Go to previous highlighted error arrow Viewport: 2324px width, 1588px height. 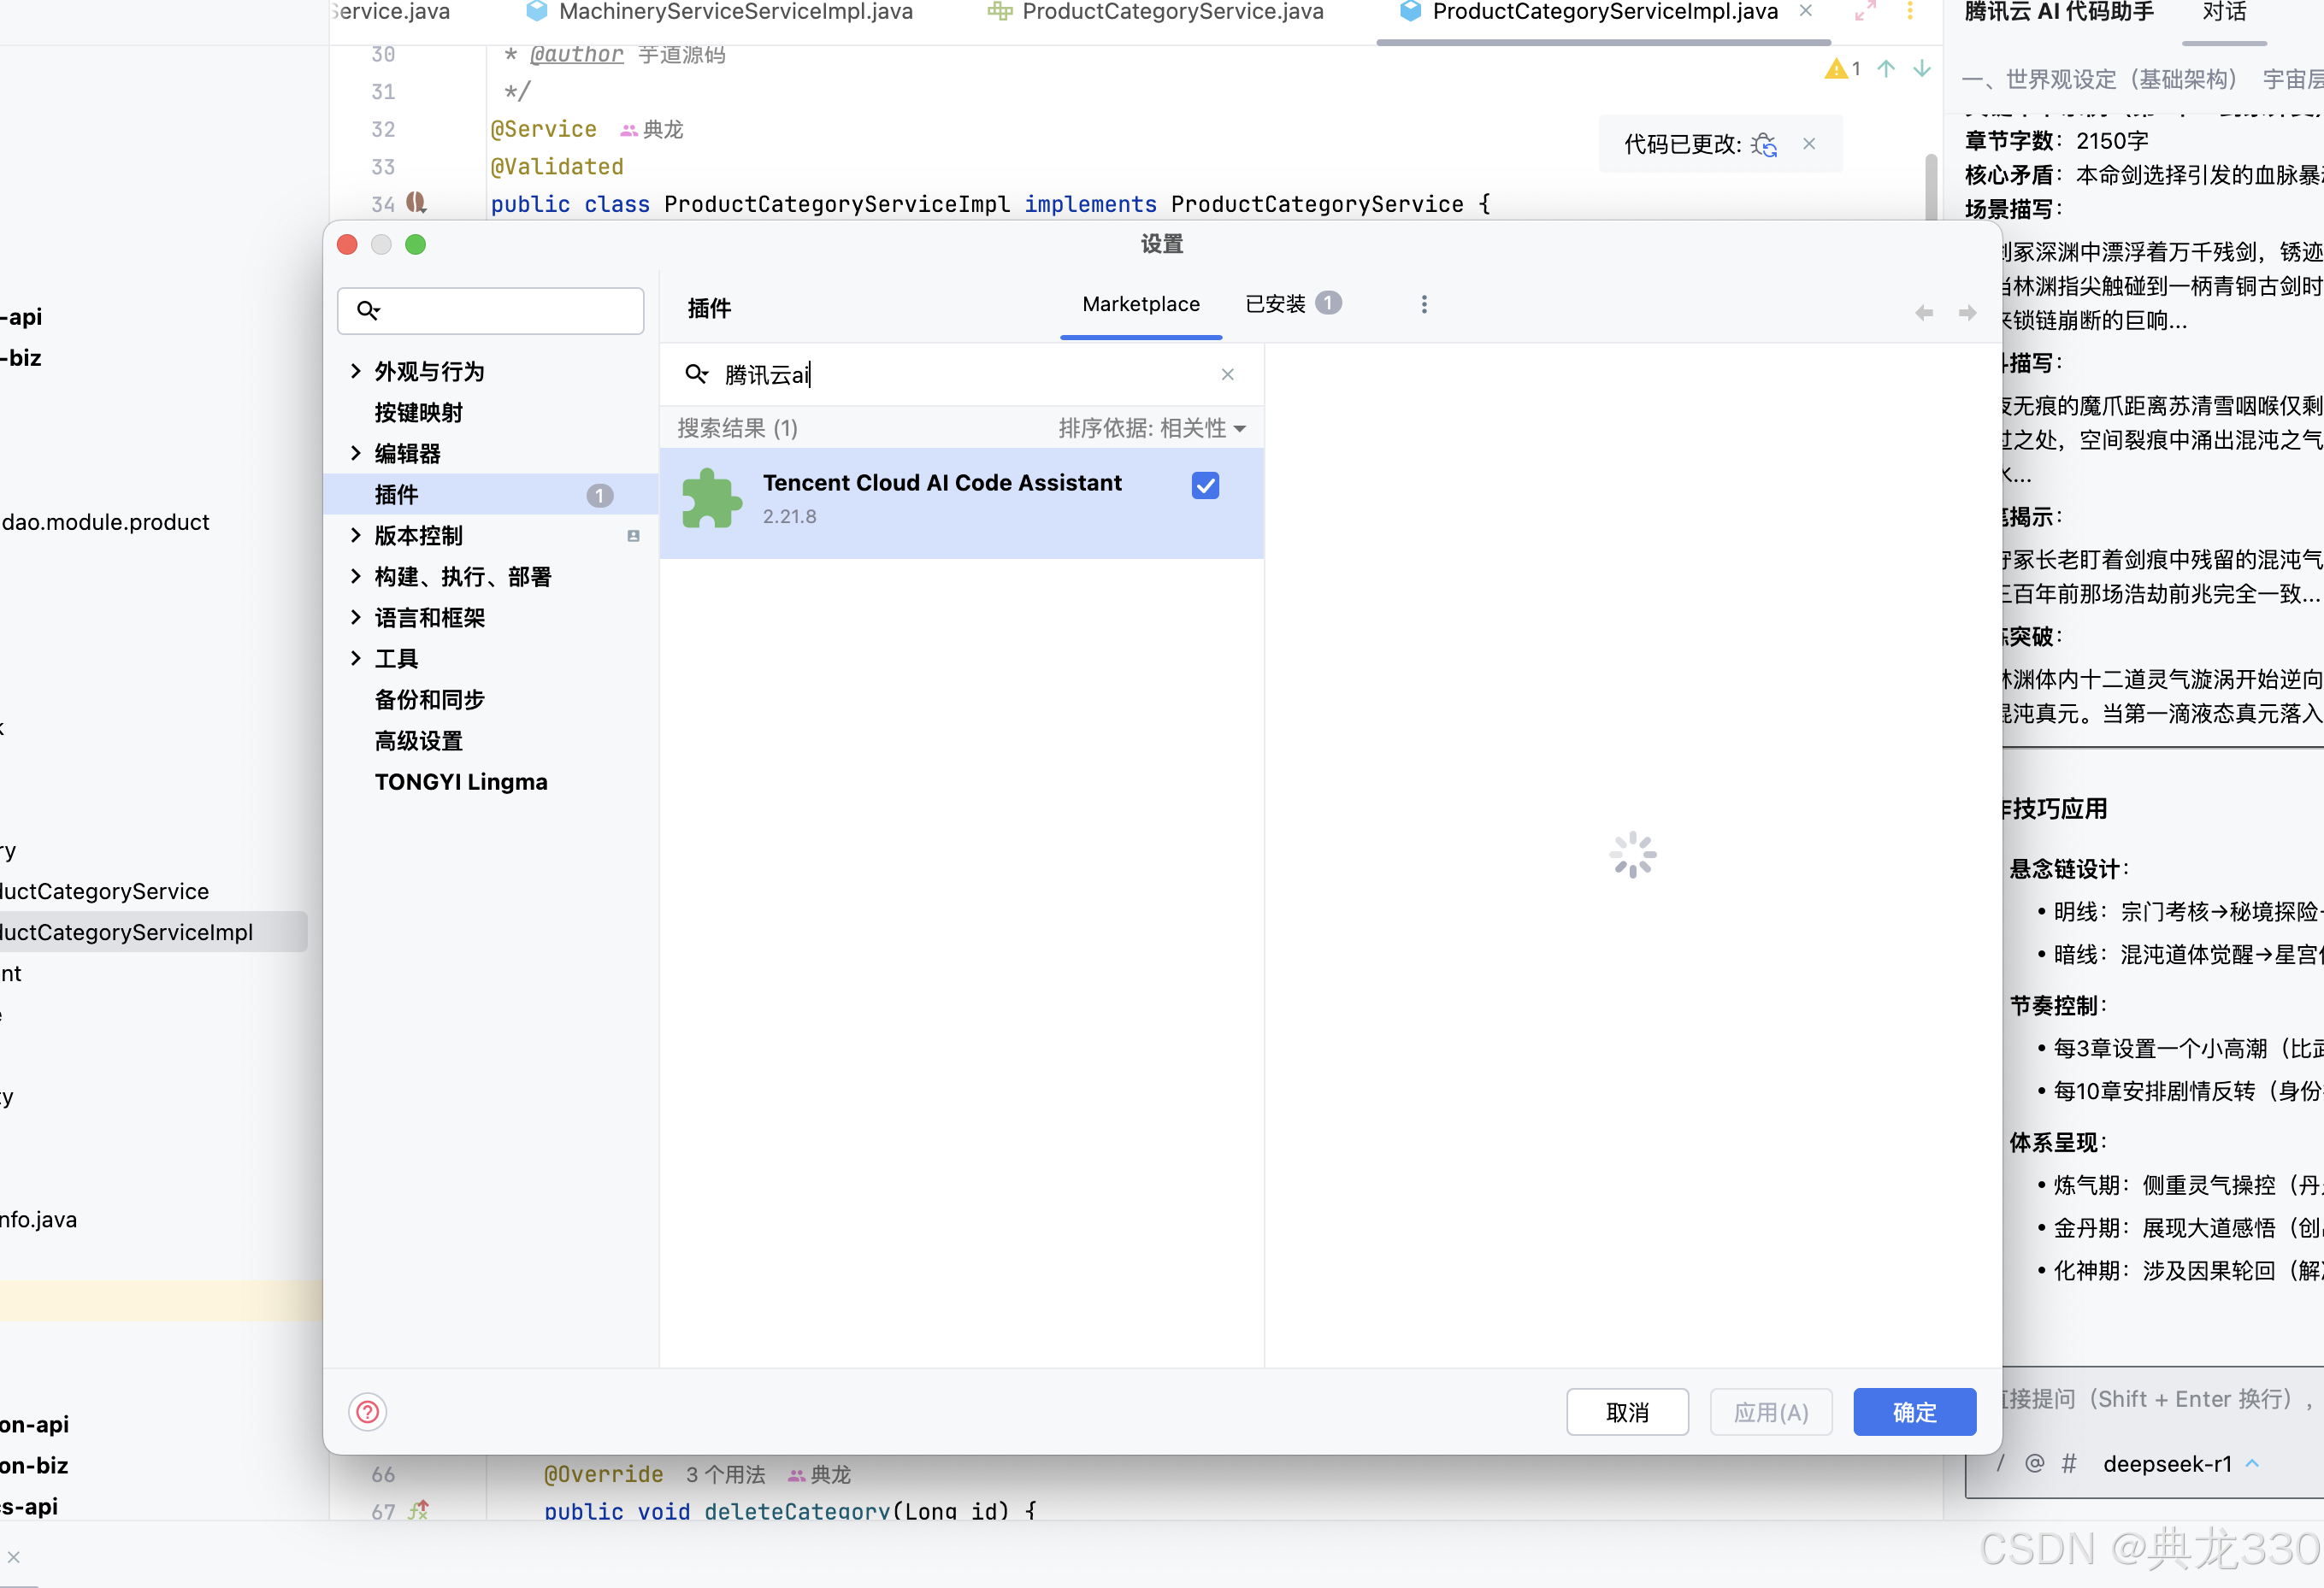pos(1885,69)
